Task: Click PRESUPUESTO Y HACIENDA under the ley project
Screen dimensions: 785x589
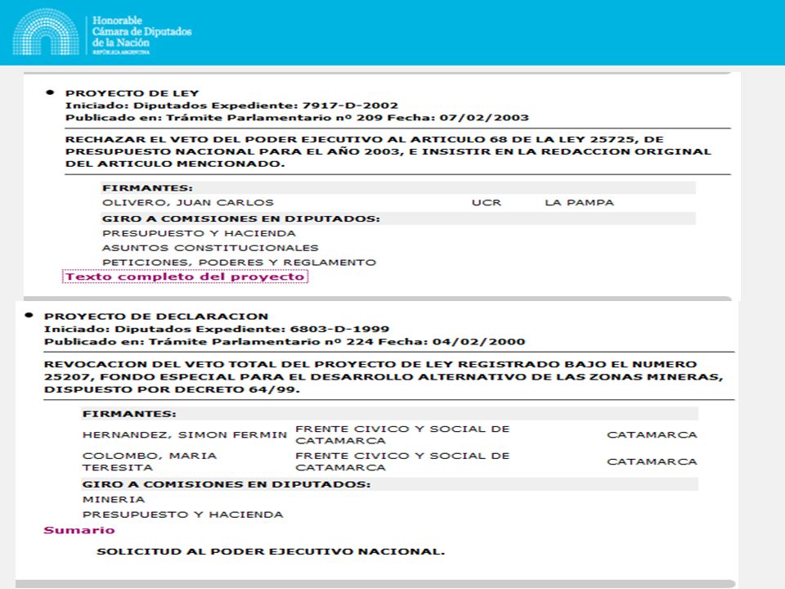Action: [x=199, y=233]
